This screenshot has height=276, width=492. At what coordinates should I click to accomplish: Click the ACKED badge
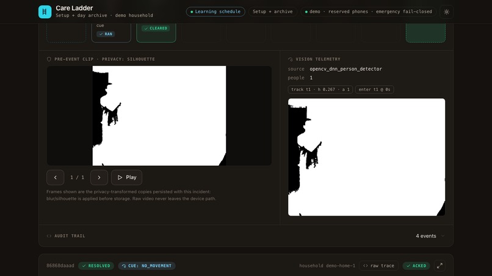click(416, 266)
